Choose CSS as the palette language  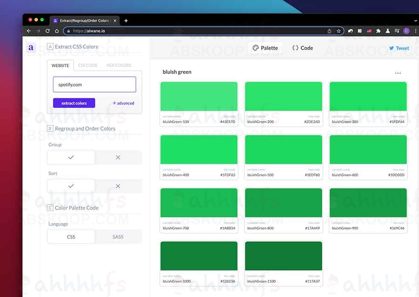point(71,237)
